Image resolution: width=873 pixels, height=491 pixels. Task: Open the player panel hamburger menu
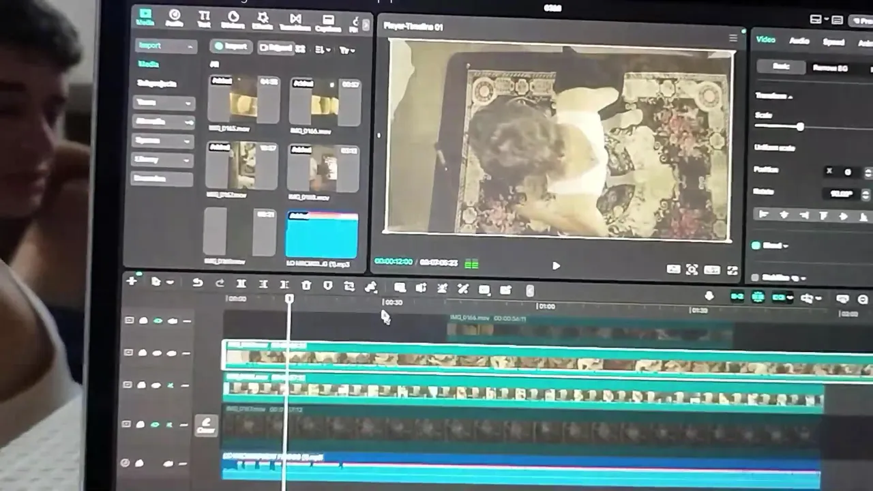[x=733, y=38]
